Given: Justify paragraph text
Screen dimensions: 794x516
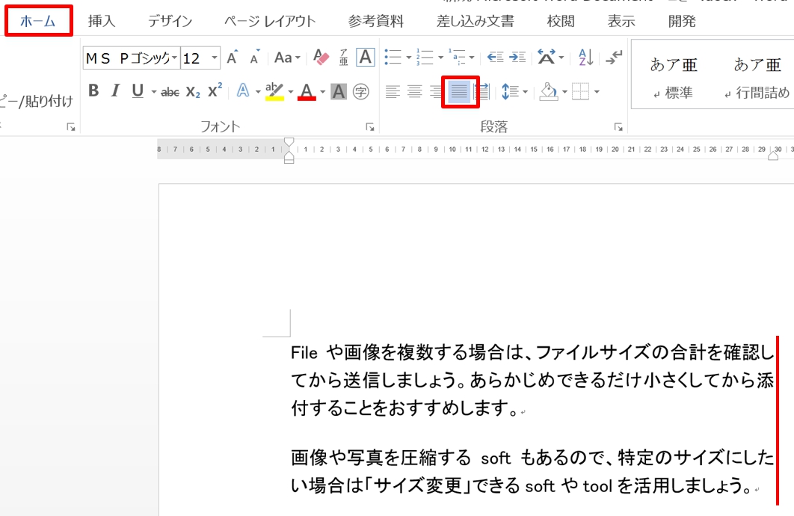Looking at the screenshot, I should click(x=459, y=92).
